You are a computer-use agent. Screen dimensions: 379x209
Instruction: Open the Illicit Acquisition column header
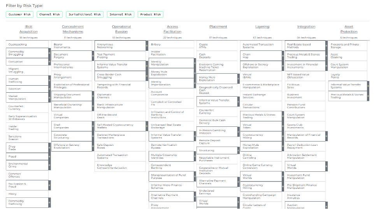28,29
